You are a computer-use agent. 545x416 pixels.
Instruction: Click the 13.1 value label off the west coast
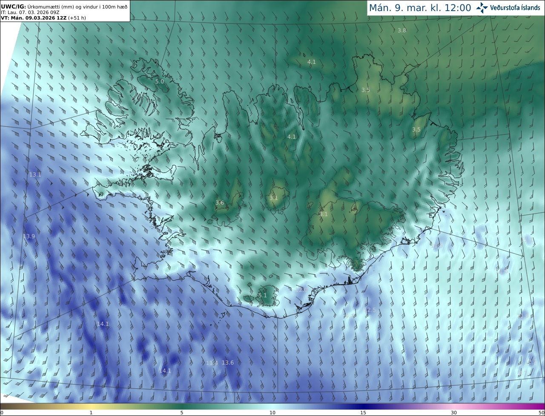[x=35, y=174]
